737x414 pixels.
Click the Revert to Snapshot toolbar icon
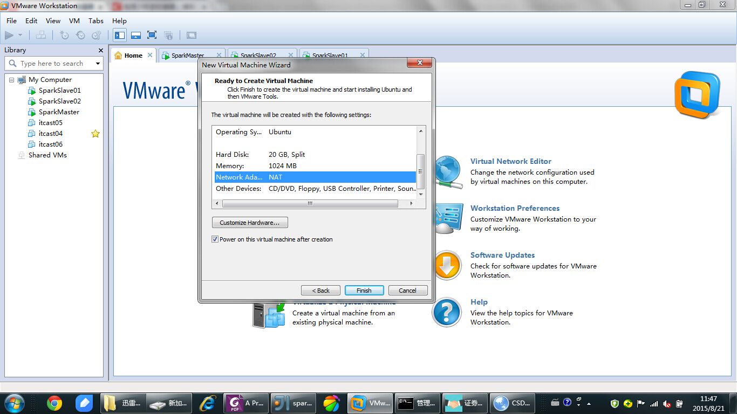[80, 35]
